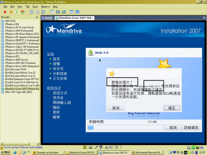Click the Quick Switch toolbar icon
The image size is (207, 155).
(64, 12)
